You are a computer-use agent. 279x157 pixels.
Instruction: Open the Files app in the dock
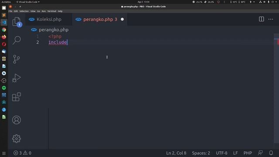point(4,8)
